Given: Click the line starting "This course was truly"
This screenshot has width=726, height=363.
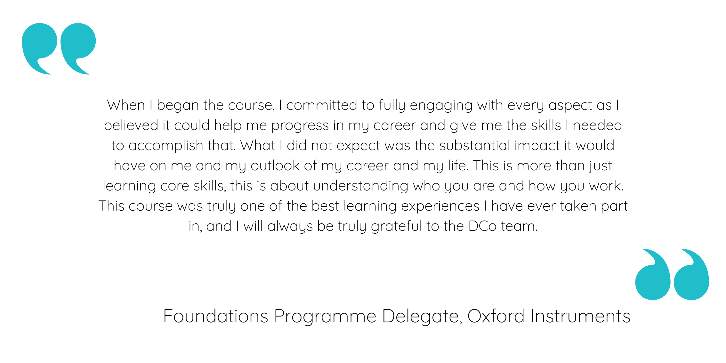Looking at the screenshot, I should 363,206.
